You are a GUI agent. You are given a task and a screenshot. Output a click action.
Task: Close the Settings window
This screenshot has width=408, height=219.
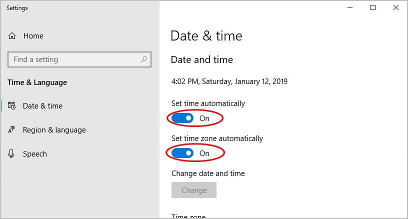coord(396,8)
